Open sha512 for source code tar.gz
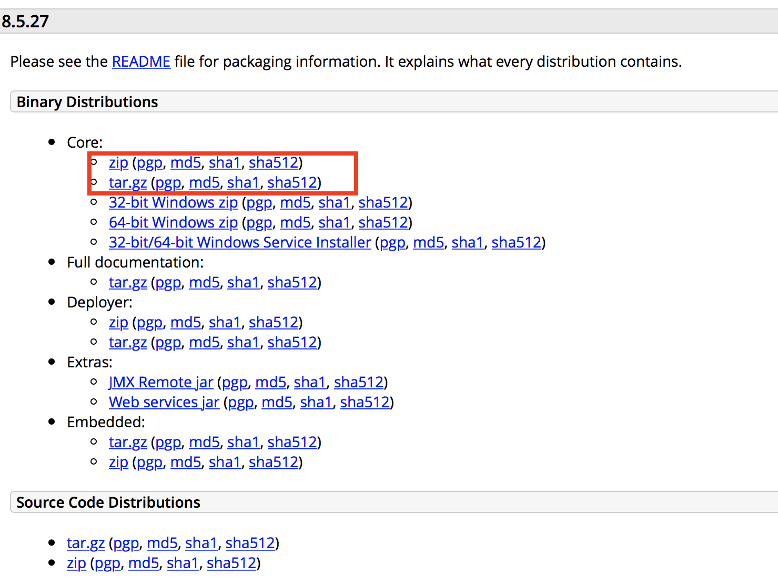This screenshot has width=778, height=586. tap(250, 543)
